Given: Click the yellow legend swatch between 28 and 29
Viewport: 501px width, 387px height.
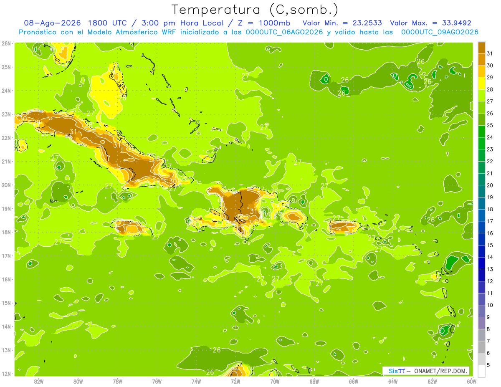Looking at the screenshot, I should pos(481,83).
